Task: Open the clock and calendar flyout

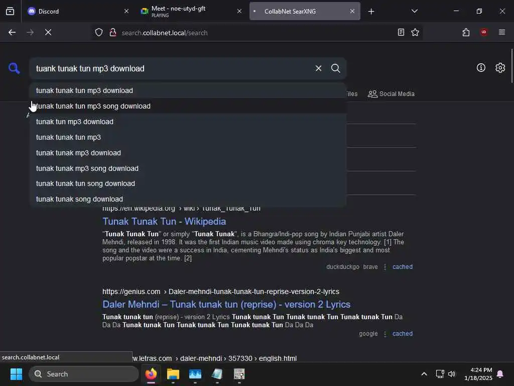Action: click(478, 374)
